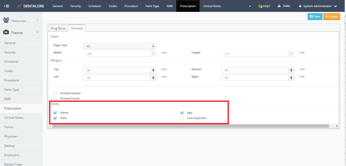Image resolution: width=346 pixels, height=166 pixels.
Task: Switch to the Drug Setup tab
Action: (x=58, y=28)
